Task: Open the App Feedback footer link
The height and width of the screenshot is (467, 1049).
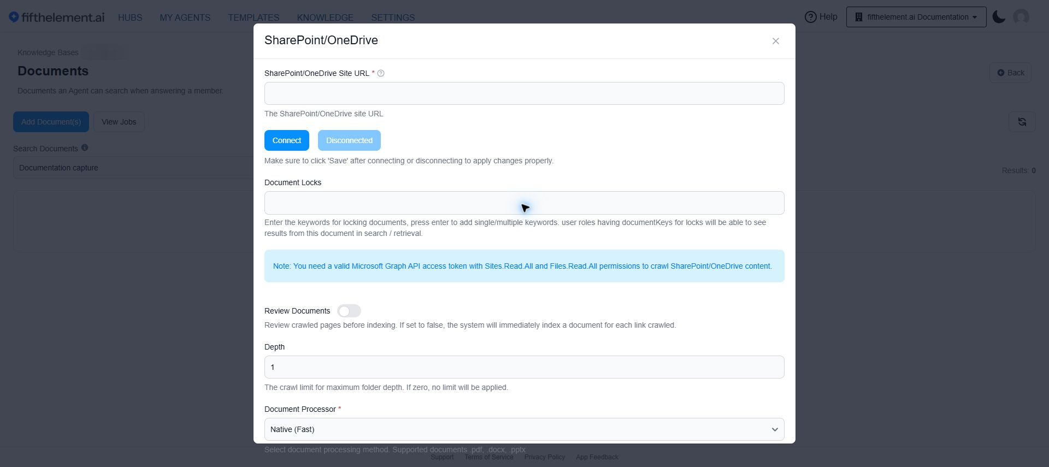Action: pos(597,457)
